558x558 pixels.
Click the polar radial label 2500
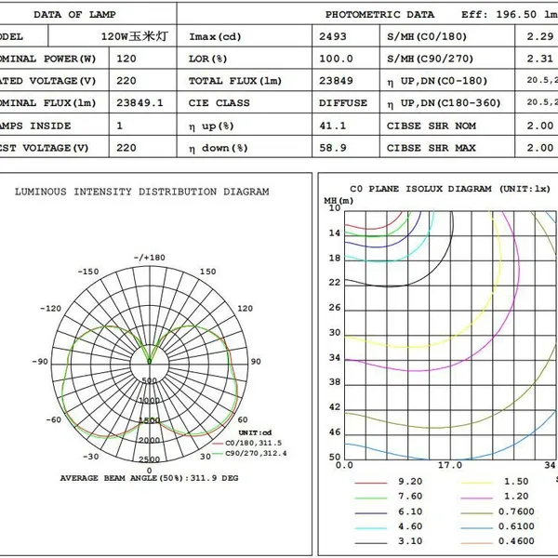(x=150, y=459)
